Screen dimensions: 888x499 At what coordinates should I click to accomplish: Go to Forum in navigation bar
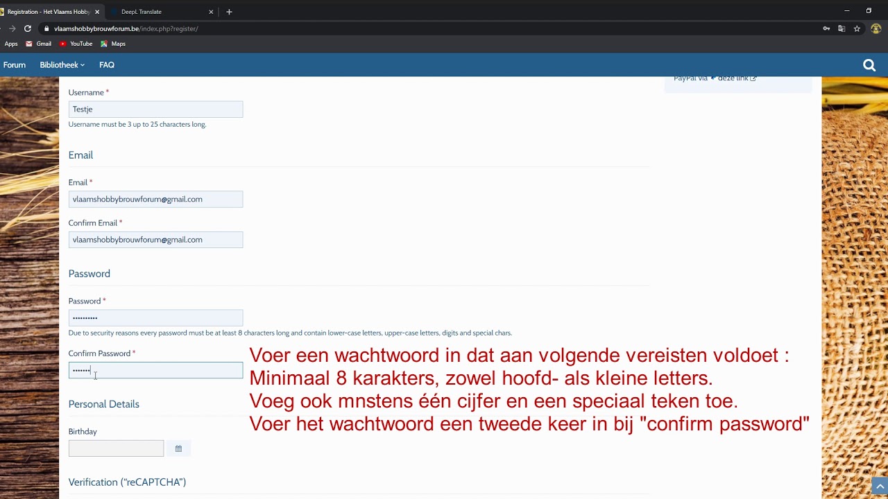click(x=15, y=65)
